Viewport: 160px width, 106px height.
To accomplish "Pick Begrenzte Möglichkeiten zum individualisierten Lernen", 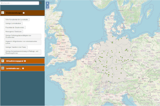I will (x=23, y=42).
